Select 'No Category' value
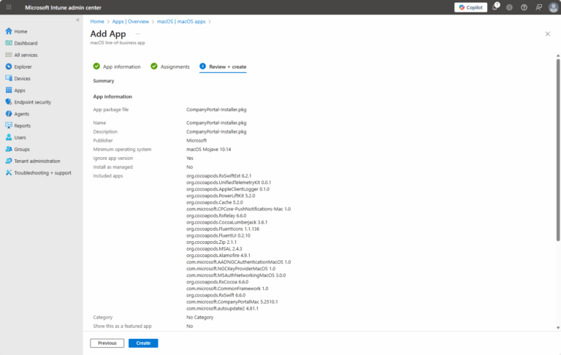 [x=199, y=317]
